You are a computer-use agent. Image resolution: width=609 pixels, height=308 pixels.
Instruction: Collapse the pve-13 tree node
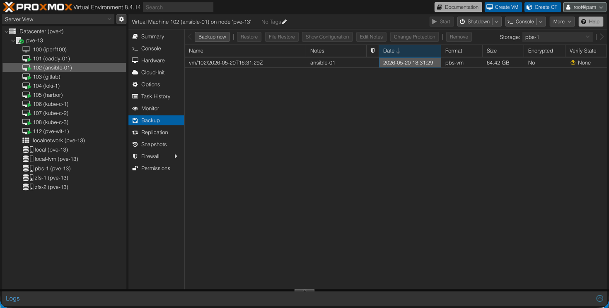(13, 41)
